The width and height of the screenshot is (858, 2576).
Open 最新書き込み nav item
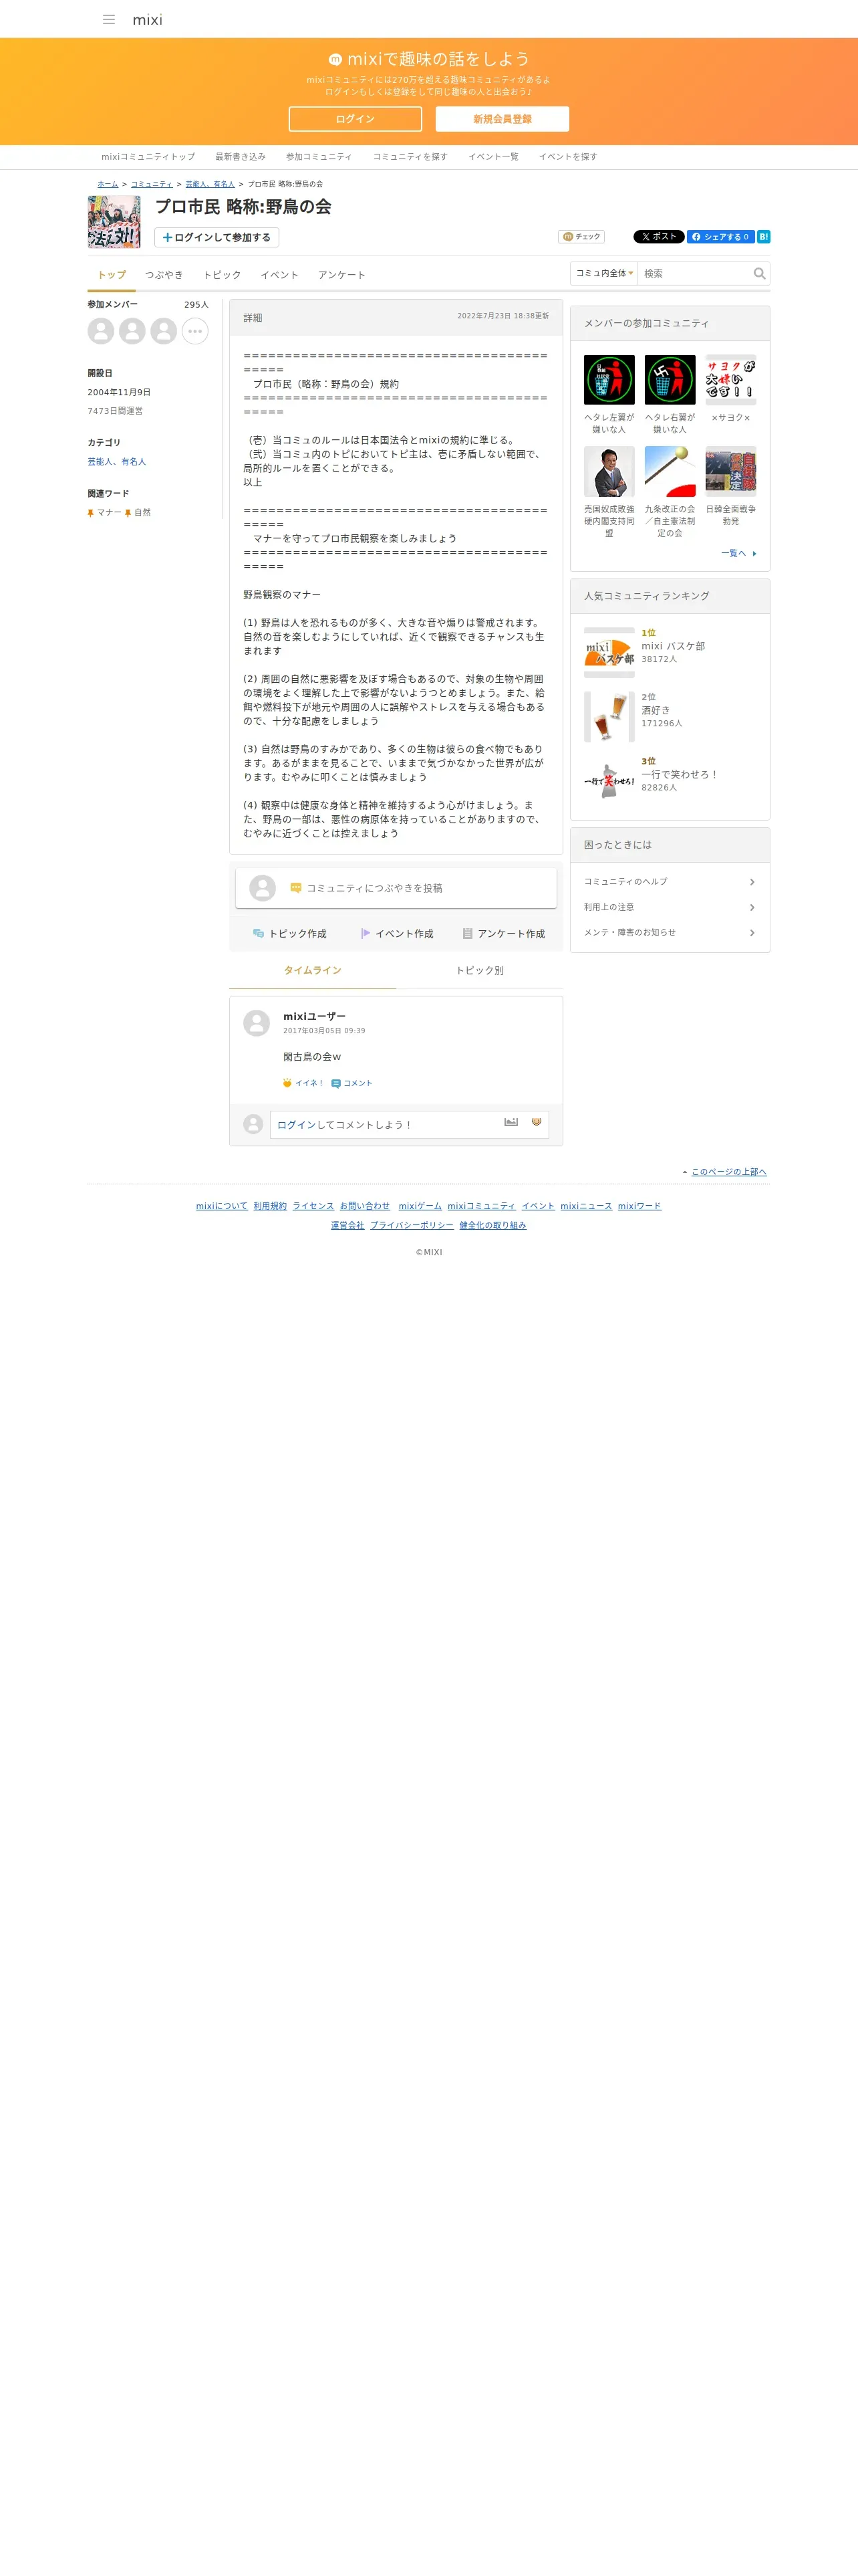click(x=241, y=157)
